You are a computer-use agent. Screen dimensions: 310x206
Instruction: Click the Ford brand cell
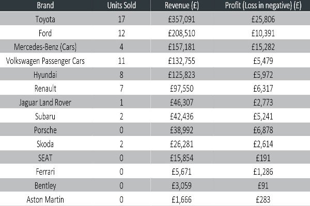click(x=45, y=33)
